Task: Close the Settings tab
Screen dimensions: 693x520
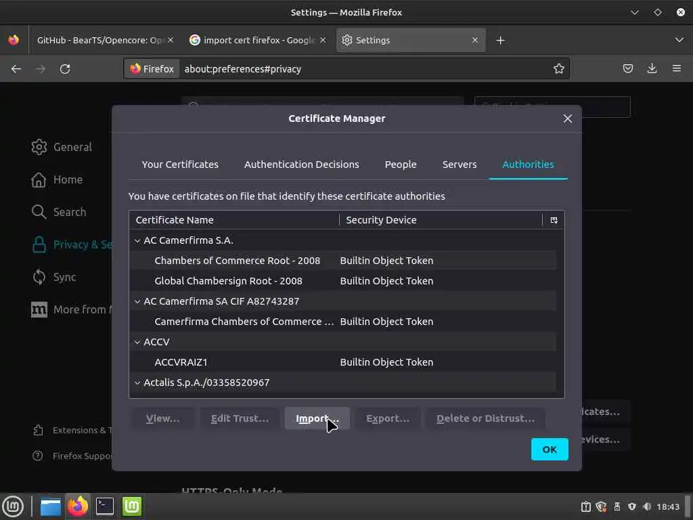Action: (475, 40)
